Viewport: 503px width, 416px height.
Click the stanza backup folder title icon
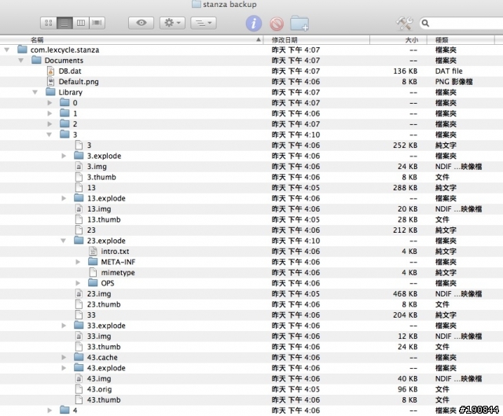[x=196, y=4]
